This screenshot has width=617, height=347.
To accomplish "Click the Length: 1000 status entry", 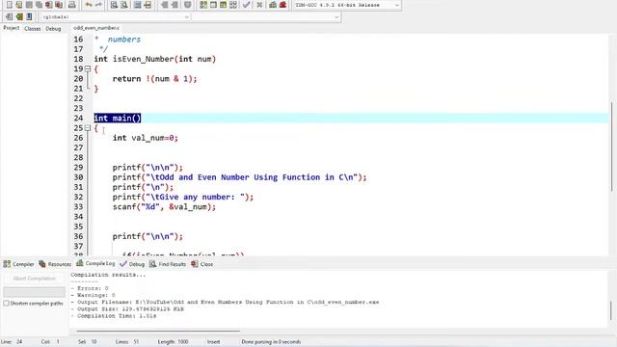I will coord(174,342).
